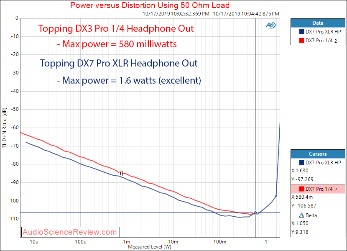Viewport: 347px width, 251px height.
Task: Click the delta X:1.050 value
Action: coord(300,223)
